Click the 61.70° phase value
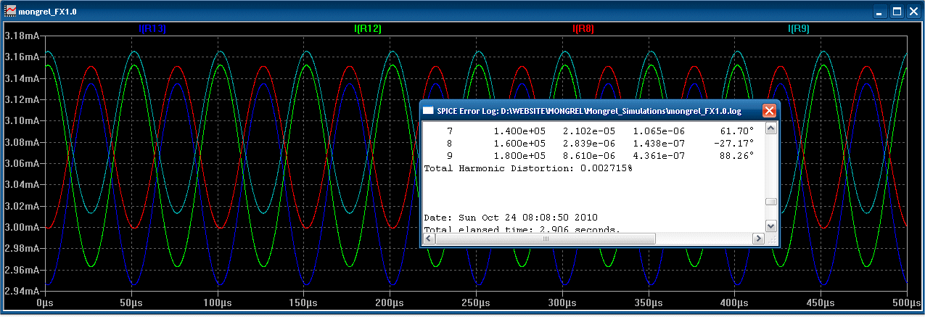This screenshot has width=925, height=317. point(736,131)
